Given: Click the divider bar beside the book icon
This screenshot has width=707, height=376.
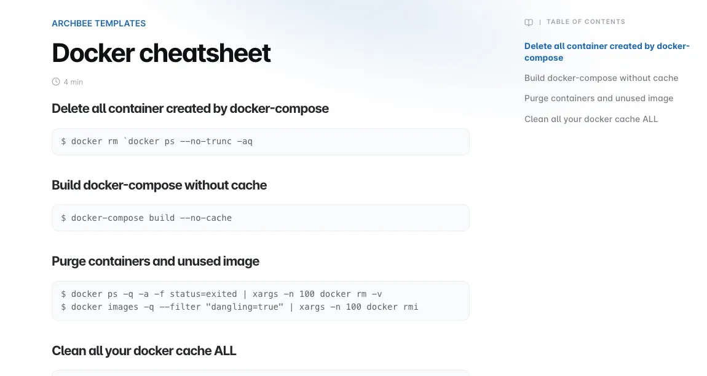Looking at the screenshot, I should tap(540, 22).
